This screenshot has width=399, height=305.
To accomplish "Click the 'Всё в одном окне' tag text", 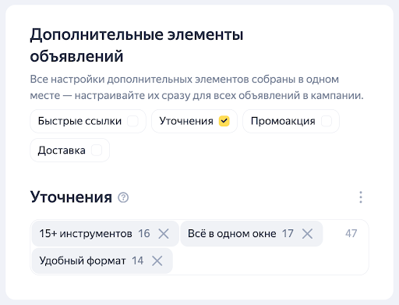I will pos(232,233).
